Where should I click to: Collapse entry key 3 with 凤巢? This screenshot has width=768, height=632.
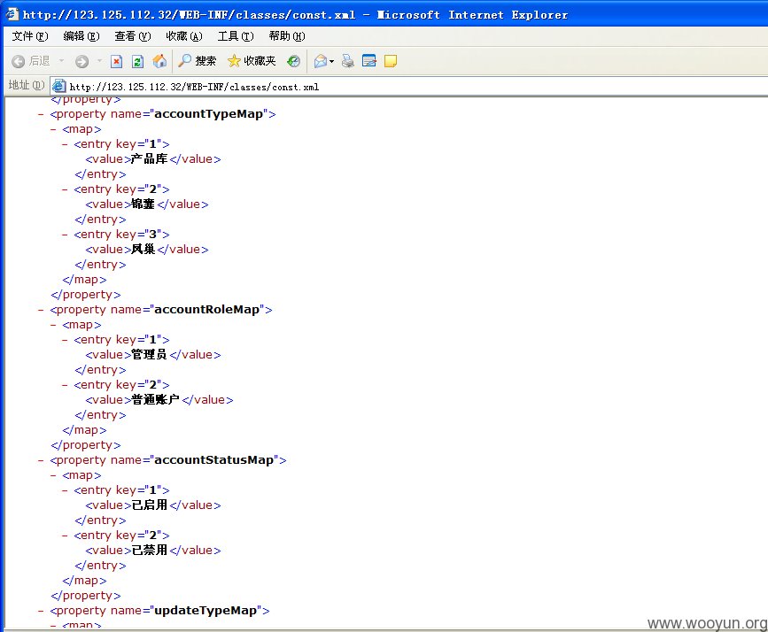pyautogui.click(x=65, y=235)
